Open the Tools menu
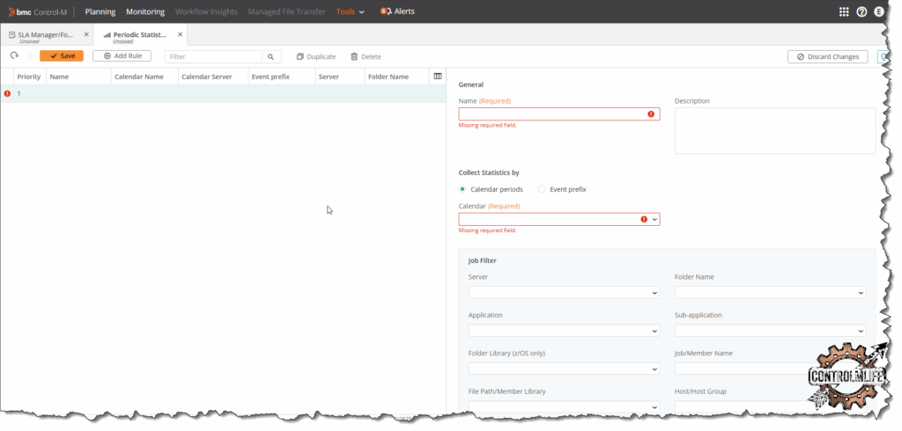The height and width of the screenshot is (431, 902). click(350, 11)
